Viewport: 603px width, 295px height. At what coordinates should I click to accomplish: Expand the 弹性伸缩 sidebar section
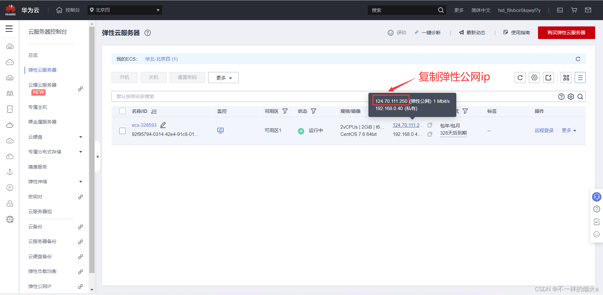(81, 182)
